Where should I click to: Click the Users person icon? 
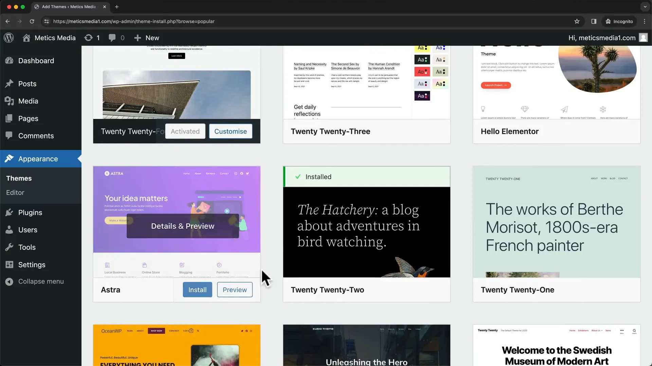pos(10,230)
